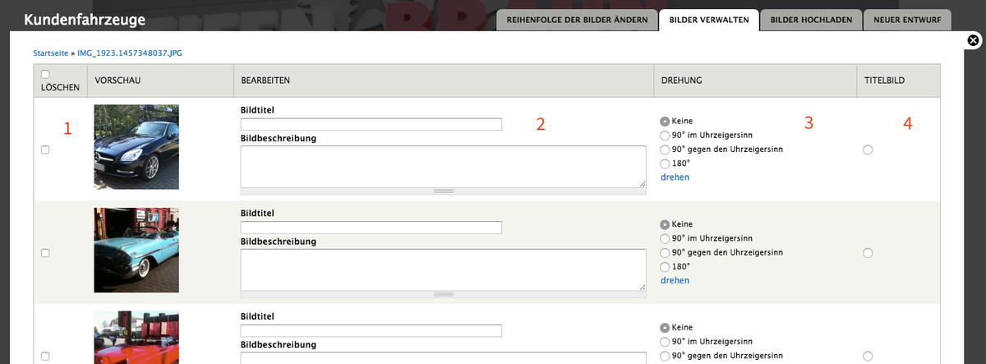Switch to Reihenfolge der Bilder ändern tab
Screen dimensions: 986x364
click(578, 20)
